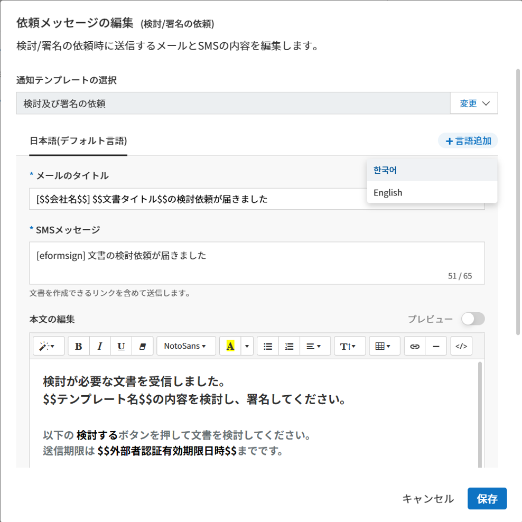Enable the プレビュー toggle switch

(472, 319)
